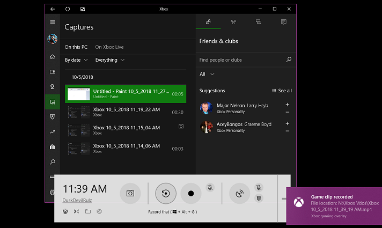The image size is (382, 228).
Task: Toggle broadcast camera
Action: click(x=259, y=198)
